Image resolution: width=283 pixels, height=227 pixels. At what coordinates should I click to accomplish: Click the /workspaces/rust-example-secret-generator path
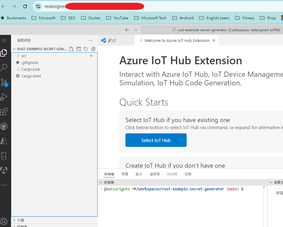(x=180, y=189)
